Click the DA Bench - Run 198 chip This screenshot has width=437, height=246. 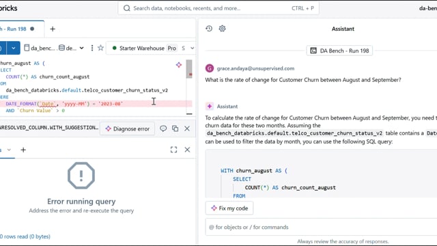coord(339,51)
